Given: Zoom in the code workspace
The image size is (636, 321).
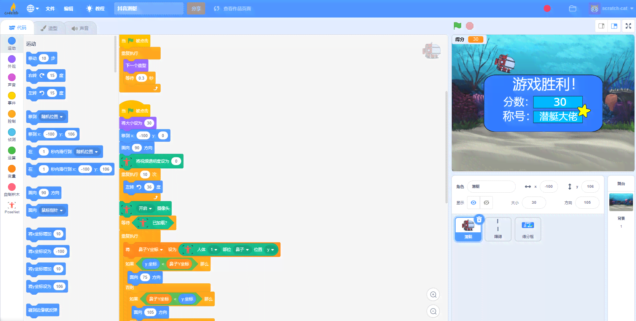Looking at the screenshot, I should [433, 295].
